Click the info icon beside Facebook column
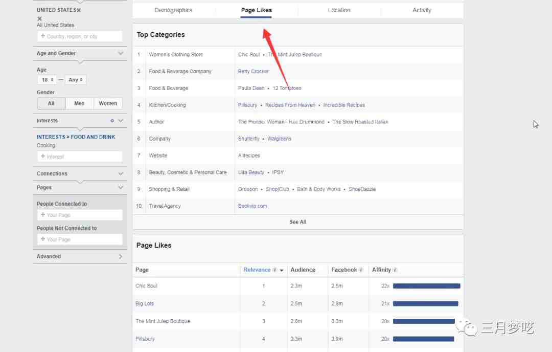Image resolution: width=552 pixels, height=352 pixels. coord(361,270)
